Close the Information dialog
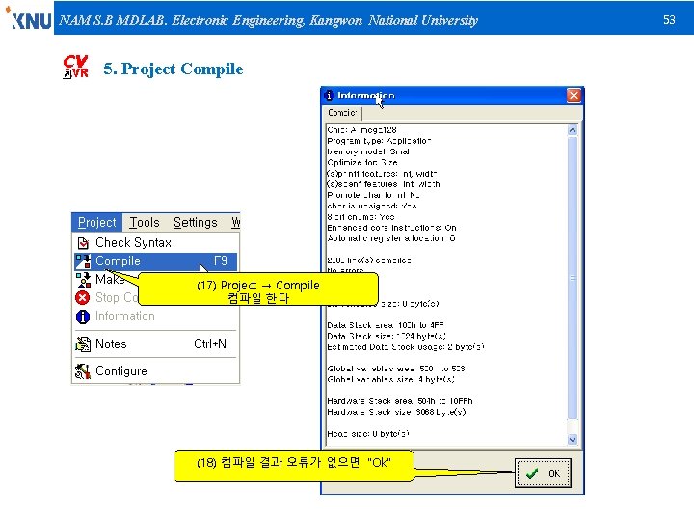 pyautogui.click(x=574, y=96)
